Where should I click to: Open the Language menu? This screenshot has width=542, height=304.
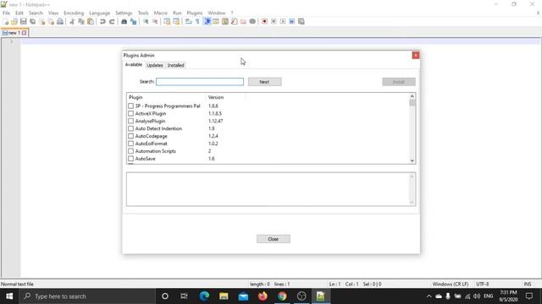(x=99, y=13)
